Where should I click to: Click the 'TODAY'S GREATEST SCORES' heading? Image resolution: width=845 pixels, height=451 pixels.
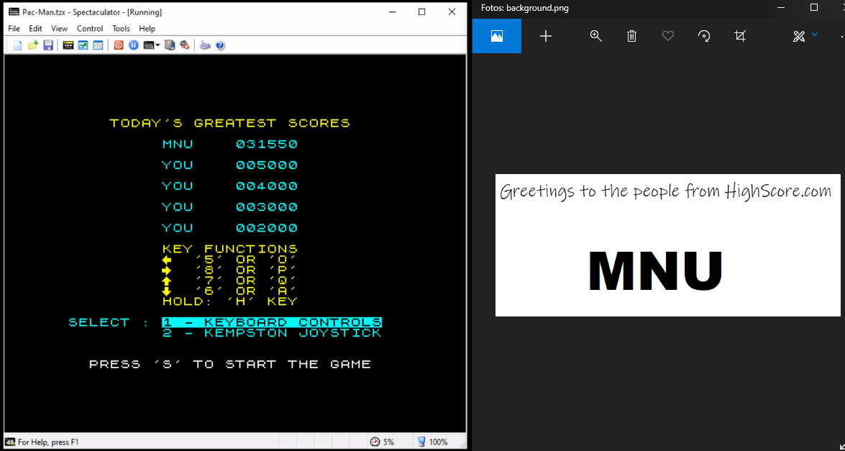click(x=230, y=123)
